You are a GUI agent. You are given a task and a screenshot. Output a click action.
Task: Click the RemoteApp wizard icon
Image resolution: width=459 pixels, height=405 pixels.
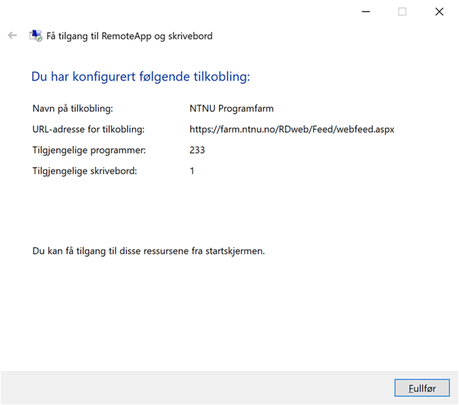pos(35,35)
